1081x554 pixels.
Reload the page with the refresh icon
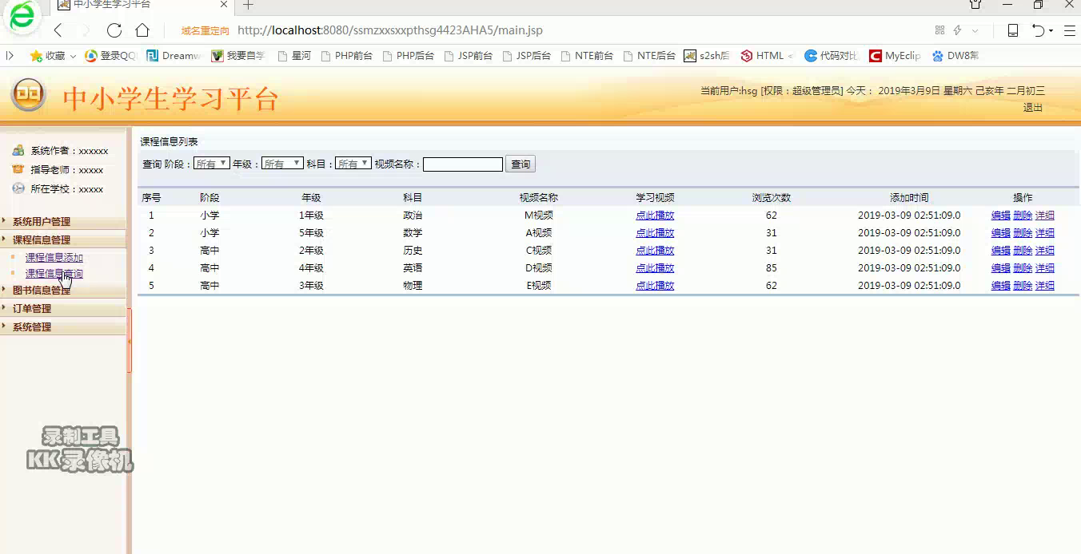114,30
